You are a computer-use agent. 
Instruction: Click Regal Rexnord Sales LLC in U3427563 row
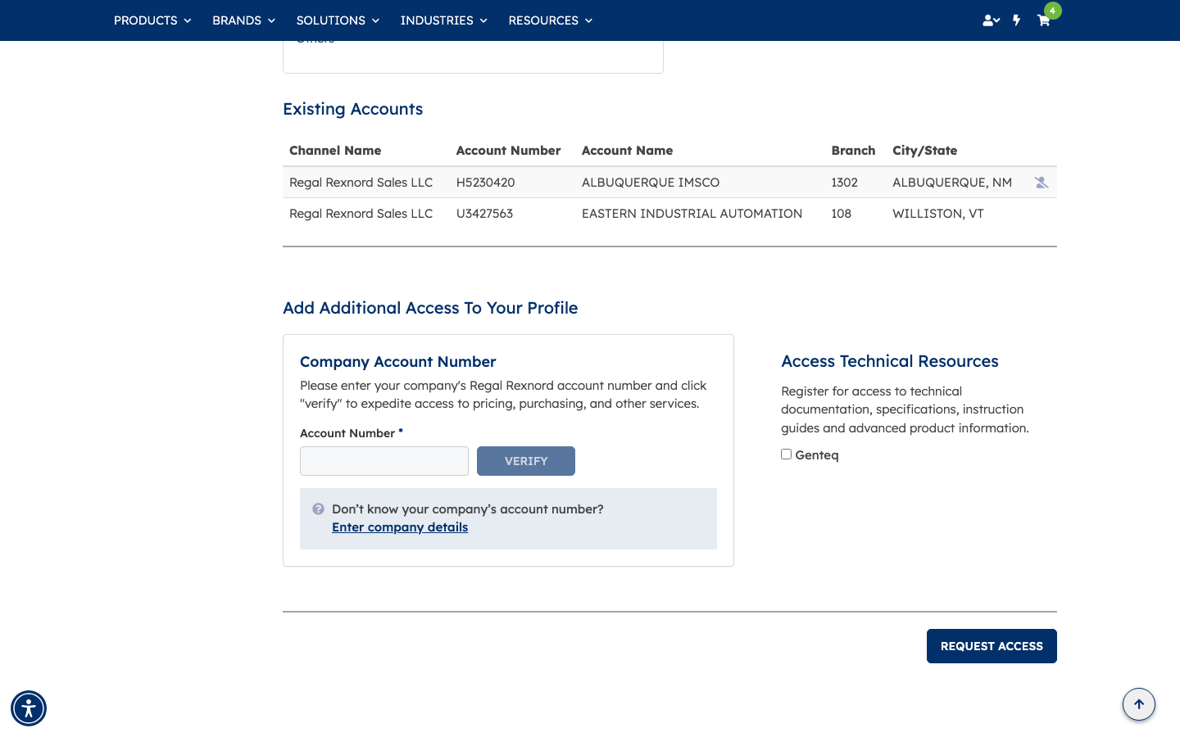361,214
